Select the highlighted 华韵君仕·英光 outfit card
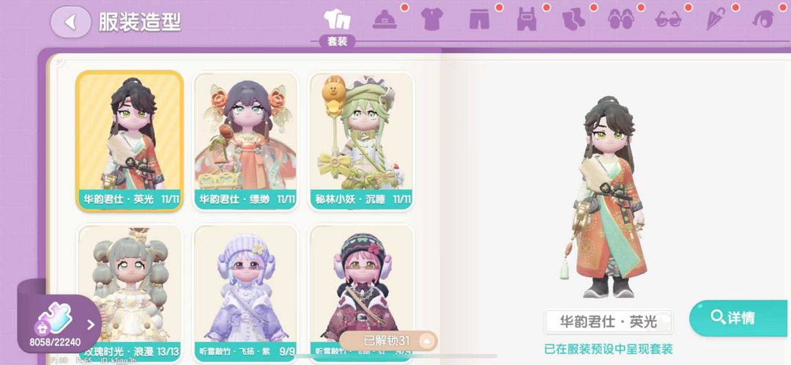Image resolution: width=791 pixels, height=365 pixels. point(130,141)
